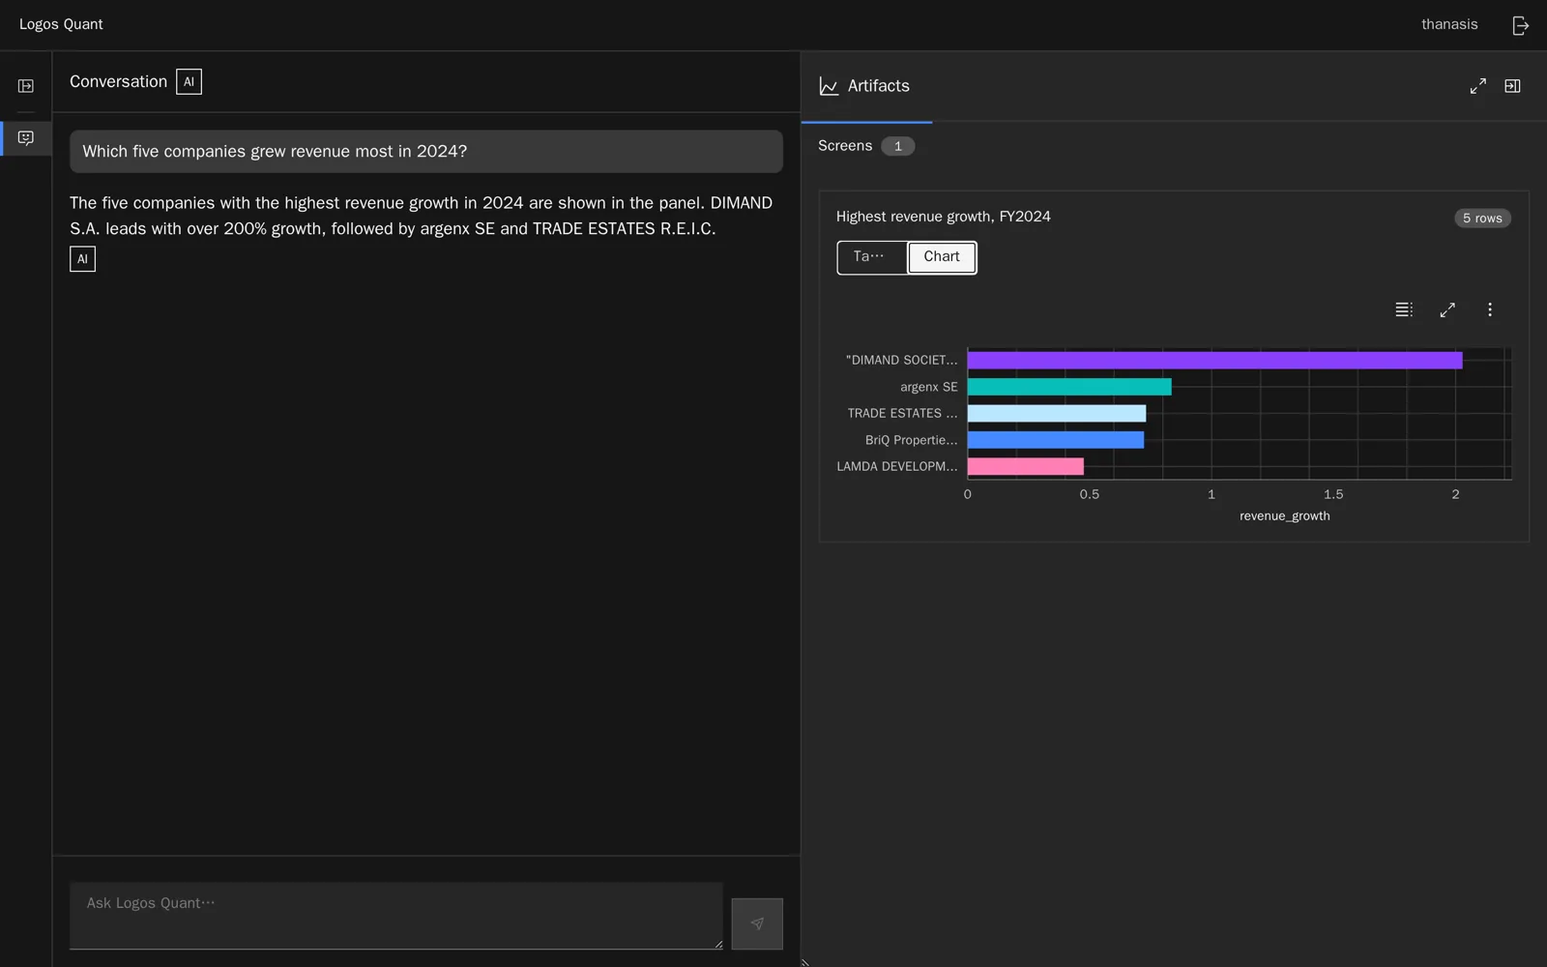The image size is (1547, 967).
Task: Click the purple DIMAND bar in chart
Action: point(1214,360)
